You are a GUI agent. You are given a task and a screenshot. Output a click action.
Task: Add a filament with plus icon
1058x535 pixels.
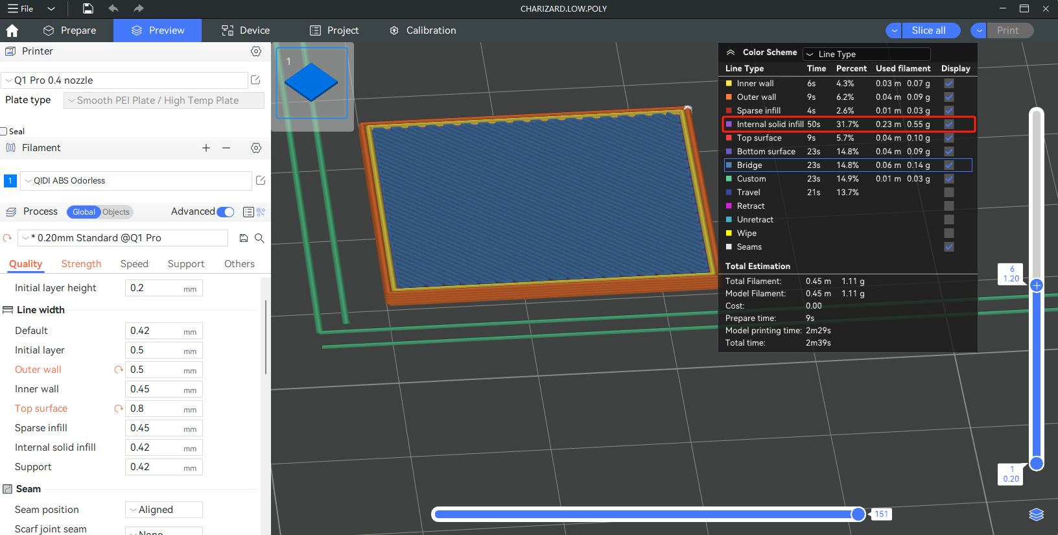[206, 148]
